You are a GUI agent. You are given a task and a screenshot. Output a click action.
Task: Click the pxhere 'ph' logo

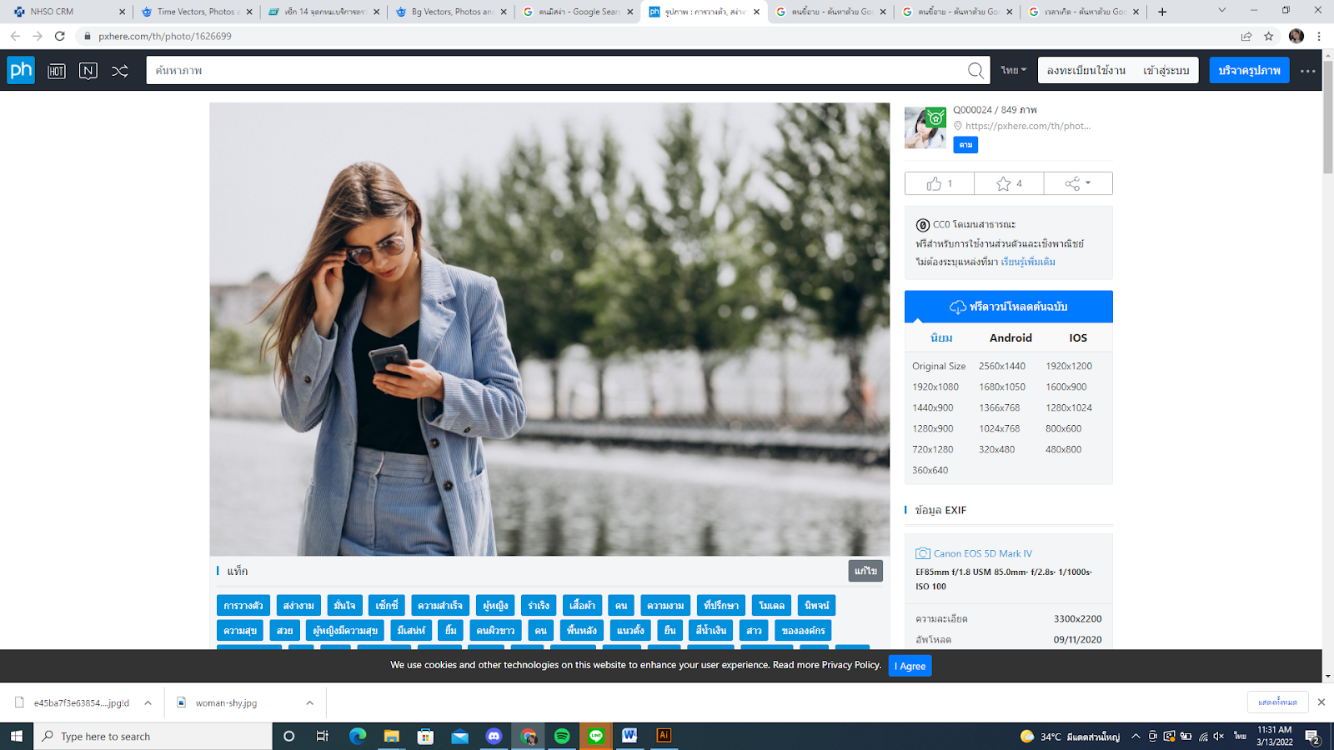[21, 70]
